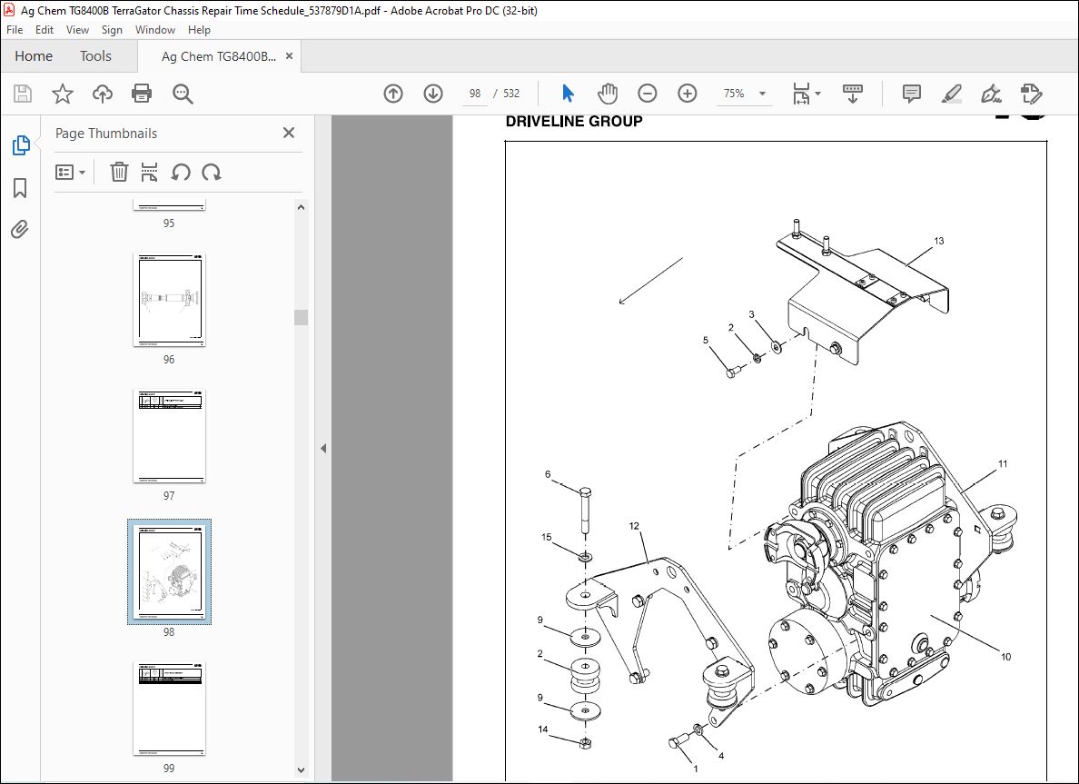This screenshot has height=784, width=1079.
Task: Click part callout number 11
Action: [x=1003, y=464]
